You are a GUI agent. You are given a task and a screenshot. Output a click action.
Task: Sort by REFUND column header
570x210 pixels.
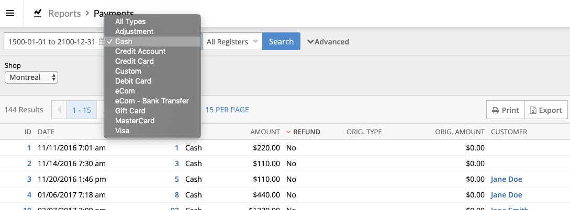pos(306,132)
